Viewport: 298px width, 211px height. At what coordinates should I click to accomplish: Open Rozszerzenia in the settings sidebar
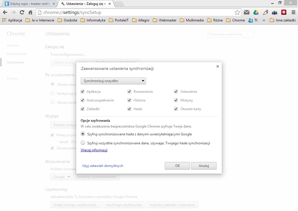tap(17, 54)
